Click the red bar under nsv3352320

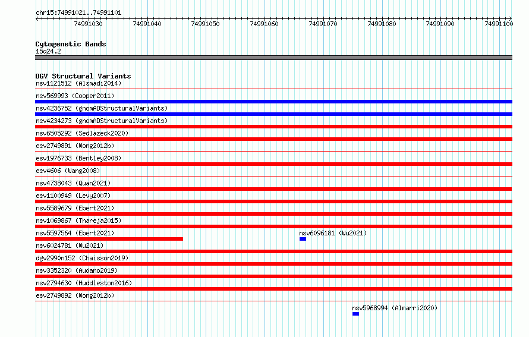click(273, 276)
